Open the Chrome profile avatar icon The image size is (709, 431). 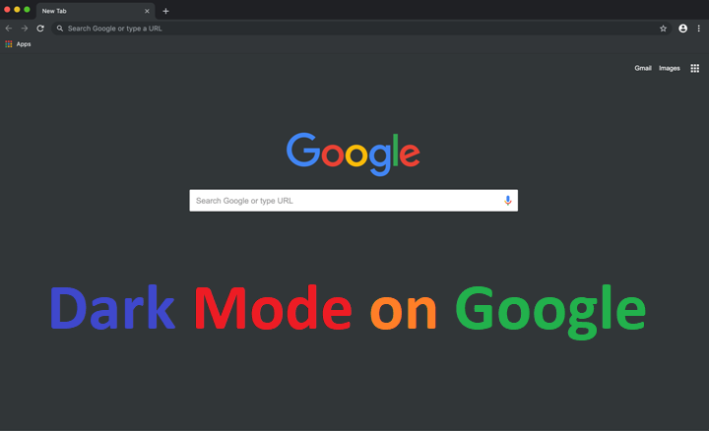[682, 29]
